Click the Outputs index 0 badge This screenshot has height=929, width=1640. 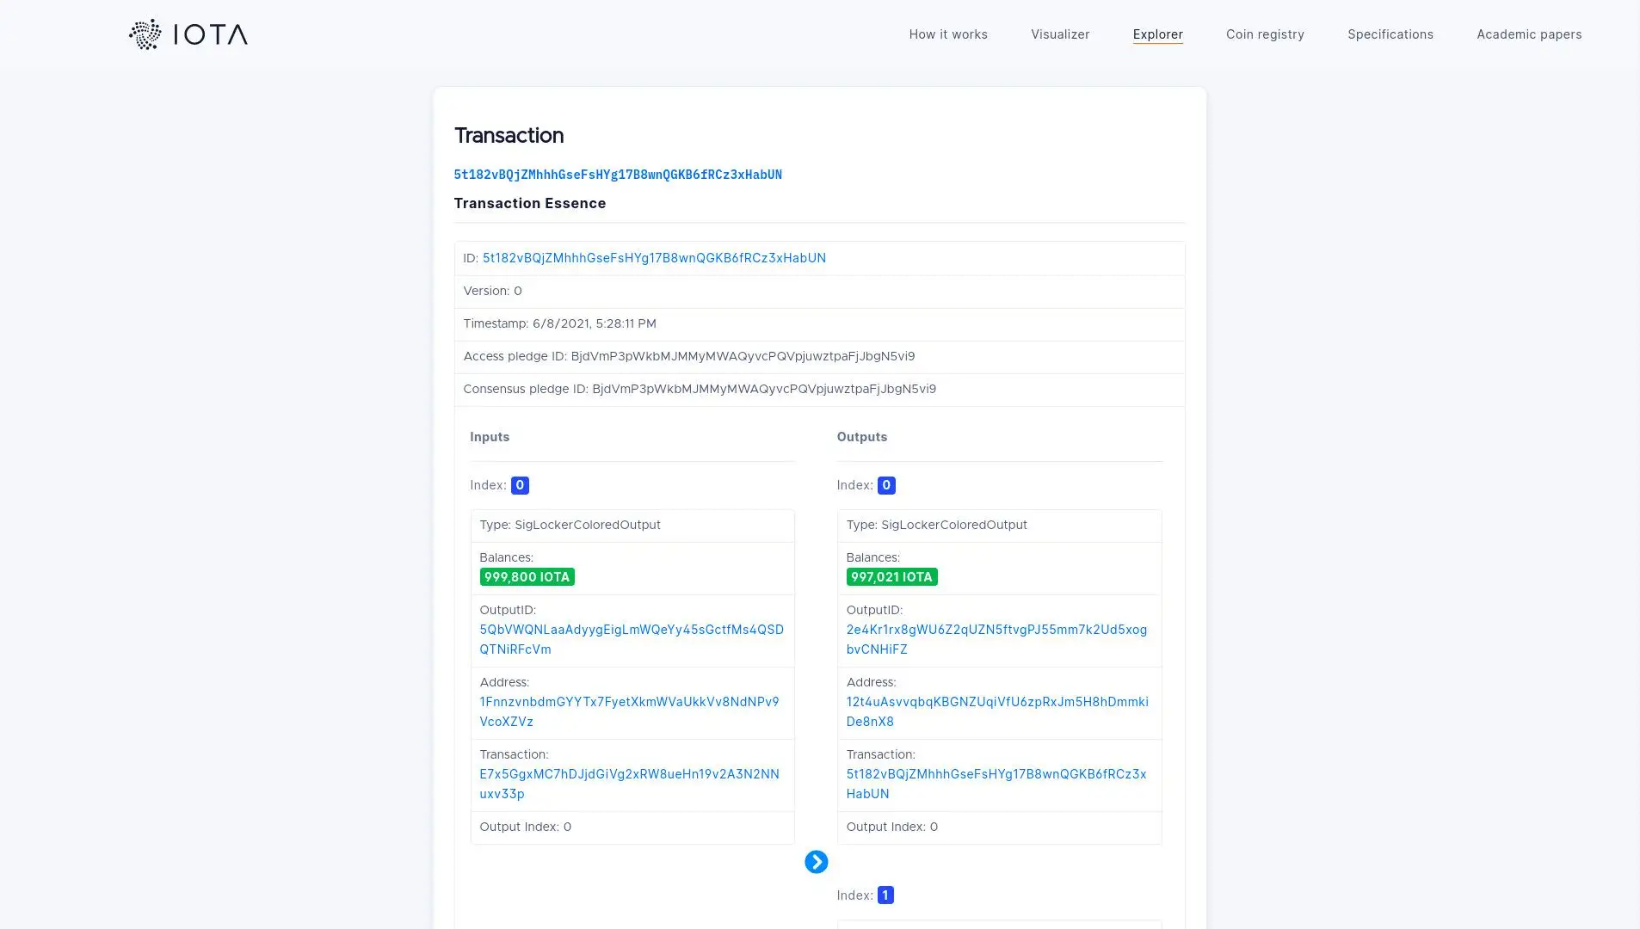pyautogui.click(x=886, y=485)
